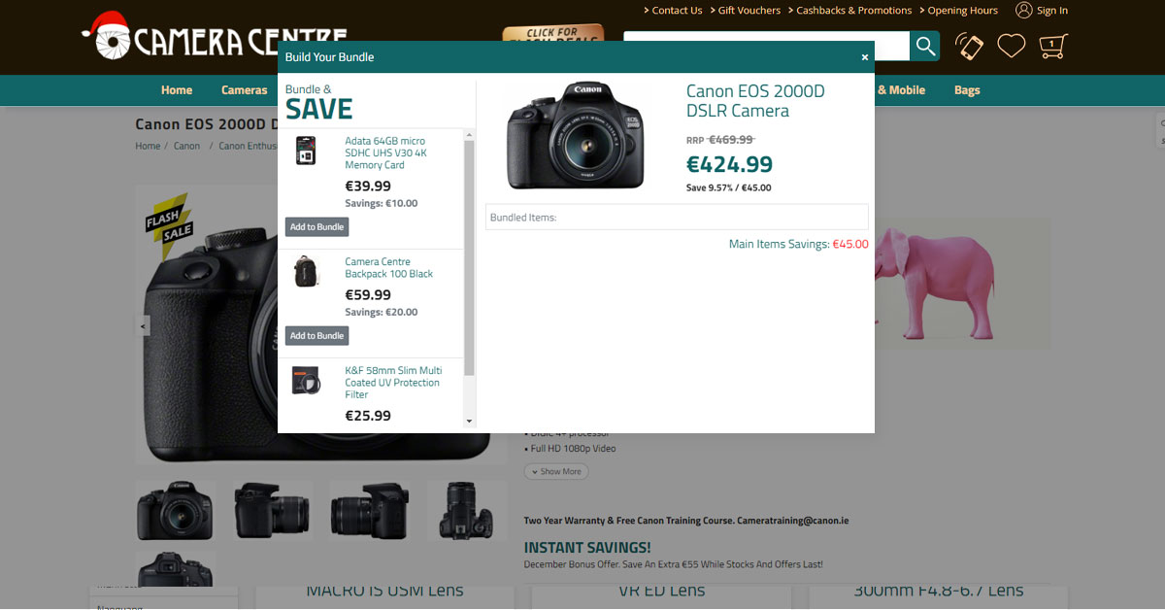
Task: Click the phone contact icon
Action: point(969,46)
